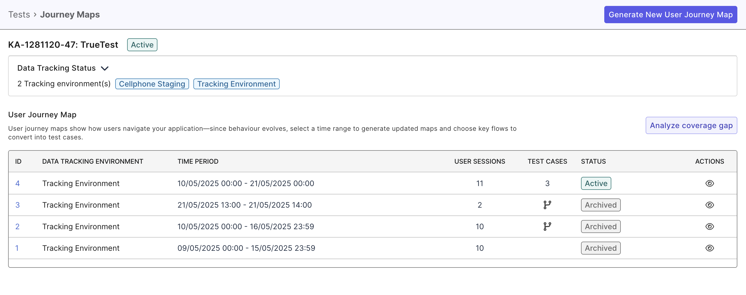Navigate to Tests via the breadcrumb

coord(19,15)
